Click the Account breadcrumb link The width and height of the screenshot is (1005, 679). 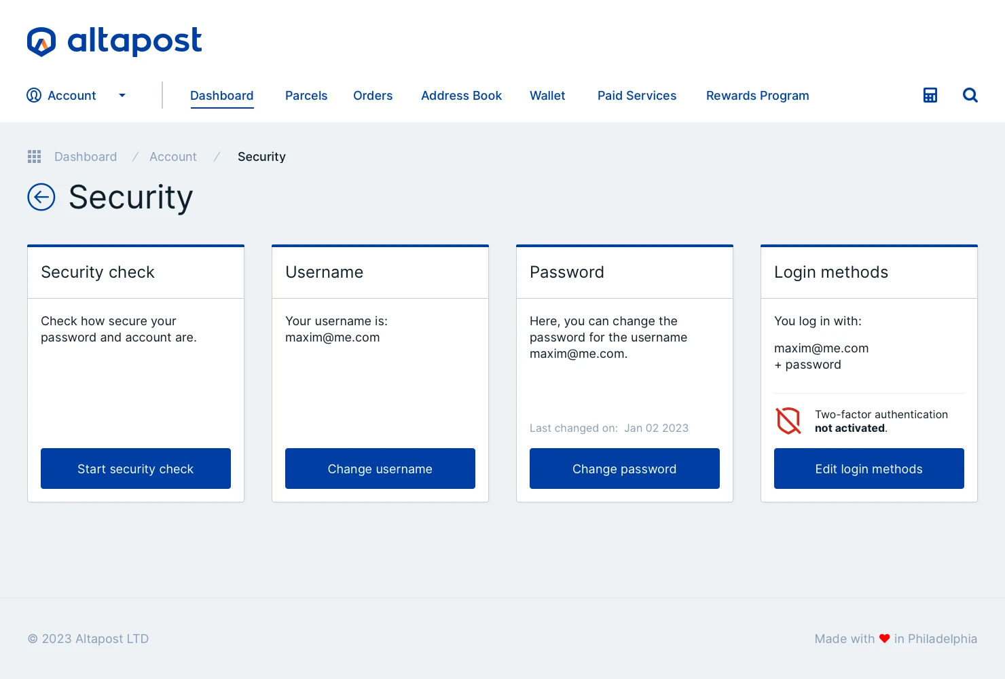173,157
